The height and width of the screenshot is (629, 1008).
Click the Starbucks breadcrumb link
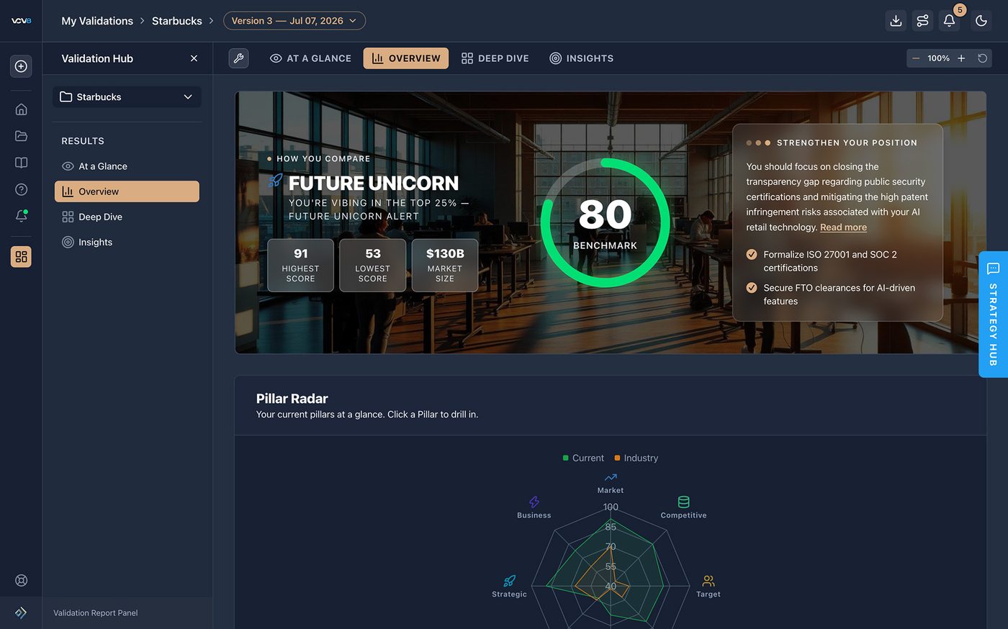(177, 21)
